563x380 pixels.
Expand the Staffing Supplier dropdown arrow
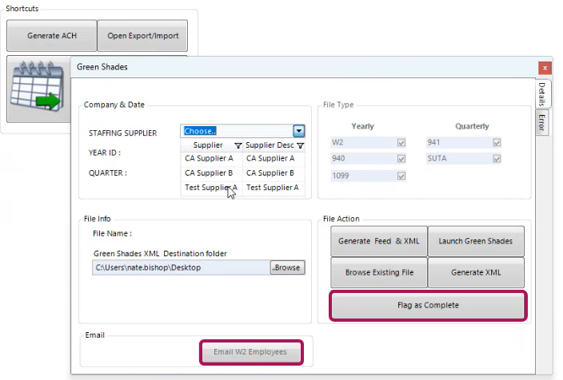(299, 131)
